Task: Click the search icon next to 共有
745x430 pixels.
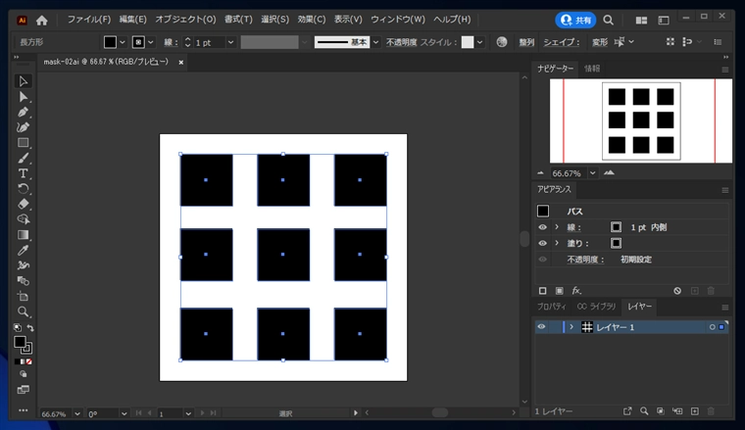Action: click(x=609, y=20)
